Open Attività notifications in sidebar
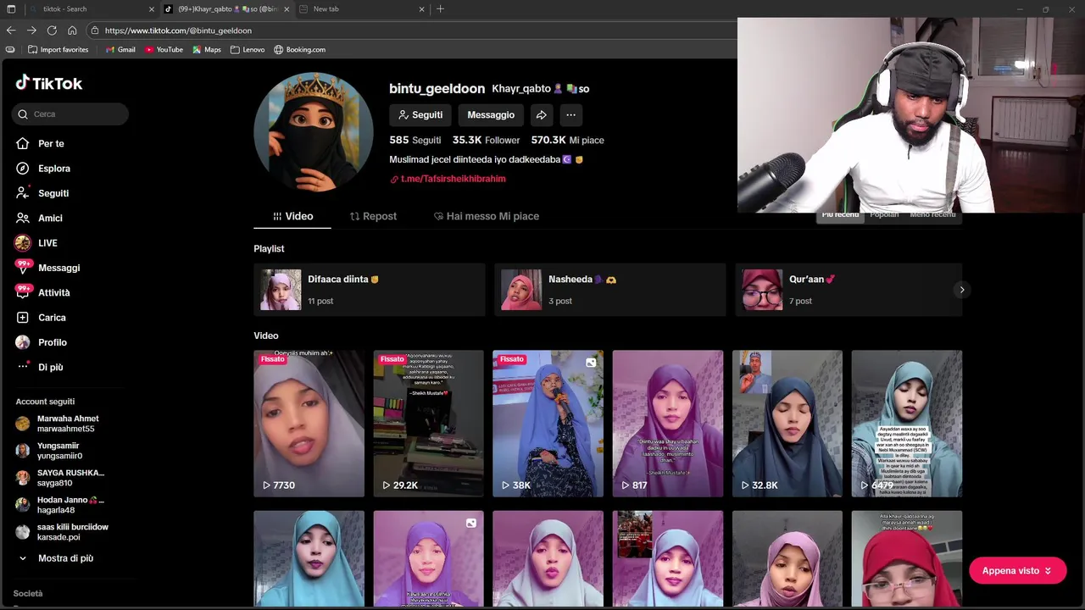 (x=42, y=292)
